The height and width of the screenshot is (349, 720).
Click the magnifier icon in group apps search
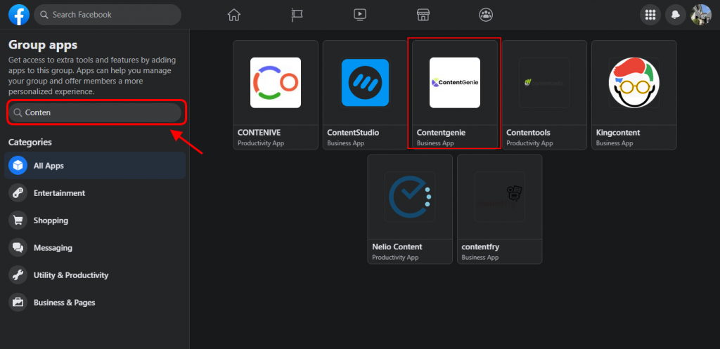[x=18, y=112]
